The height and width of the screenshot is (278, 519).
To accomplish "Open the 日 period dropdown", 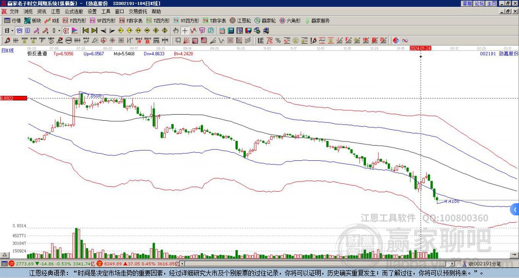I will [x=9, y=31].
